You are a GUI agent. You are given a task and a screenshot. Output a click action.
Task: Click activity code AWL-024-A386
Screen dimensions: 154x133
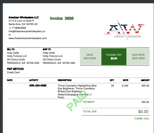(38, 86)
